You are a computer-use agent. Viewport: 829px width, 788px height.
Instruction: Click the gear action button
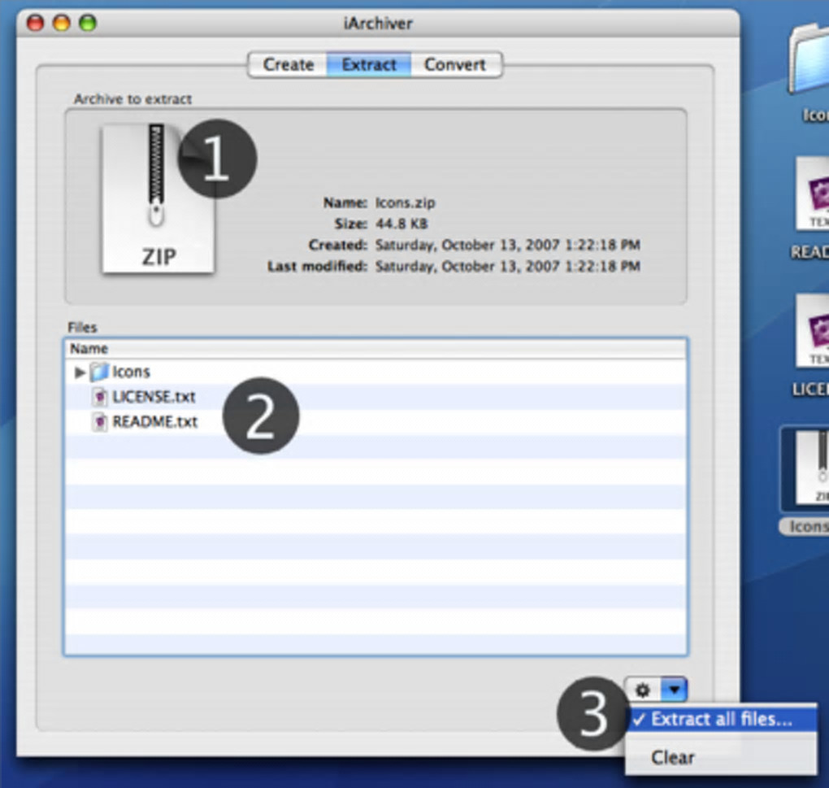[642, 690]
